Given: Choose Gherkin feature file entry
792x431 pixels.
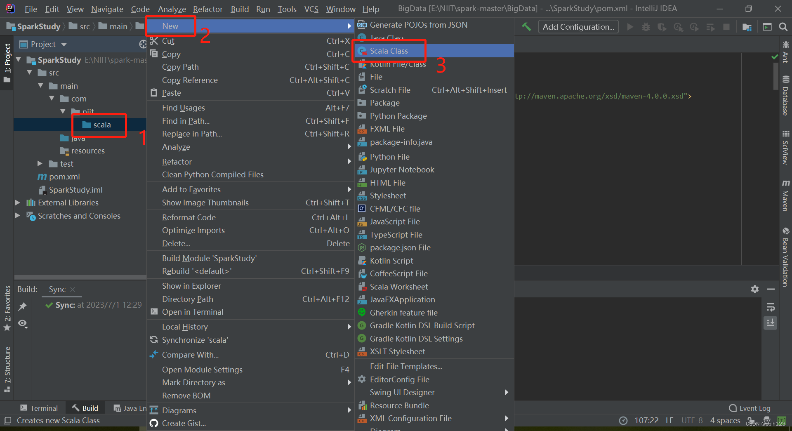Looking at the screenshot, I should [434, 313].
